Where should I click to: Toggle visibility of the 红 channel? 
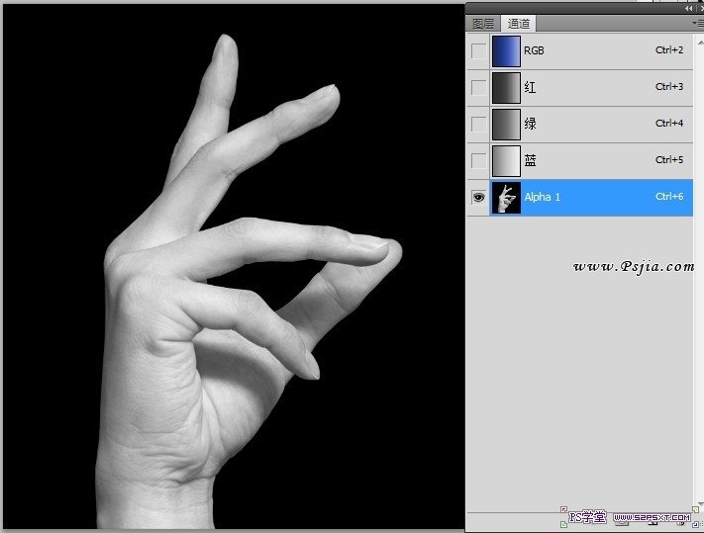[x=478, y=88]
